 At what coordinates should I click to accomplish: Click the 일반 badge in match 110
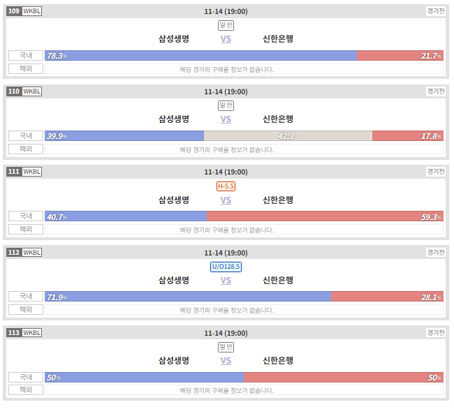pos(226,105)
